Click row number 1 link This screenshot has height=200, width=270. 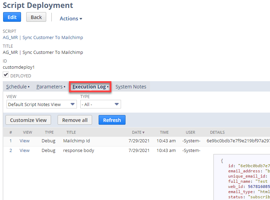tap(10, 141)
